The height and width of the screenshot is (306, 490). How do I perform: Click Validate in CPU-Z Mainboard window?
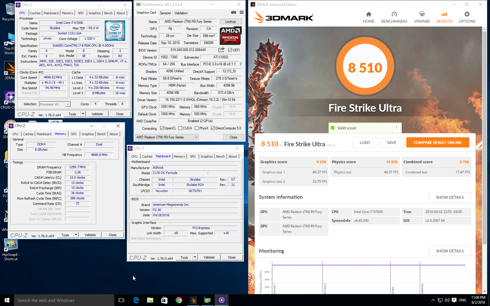pos(209,257)
